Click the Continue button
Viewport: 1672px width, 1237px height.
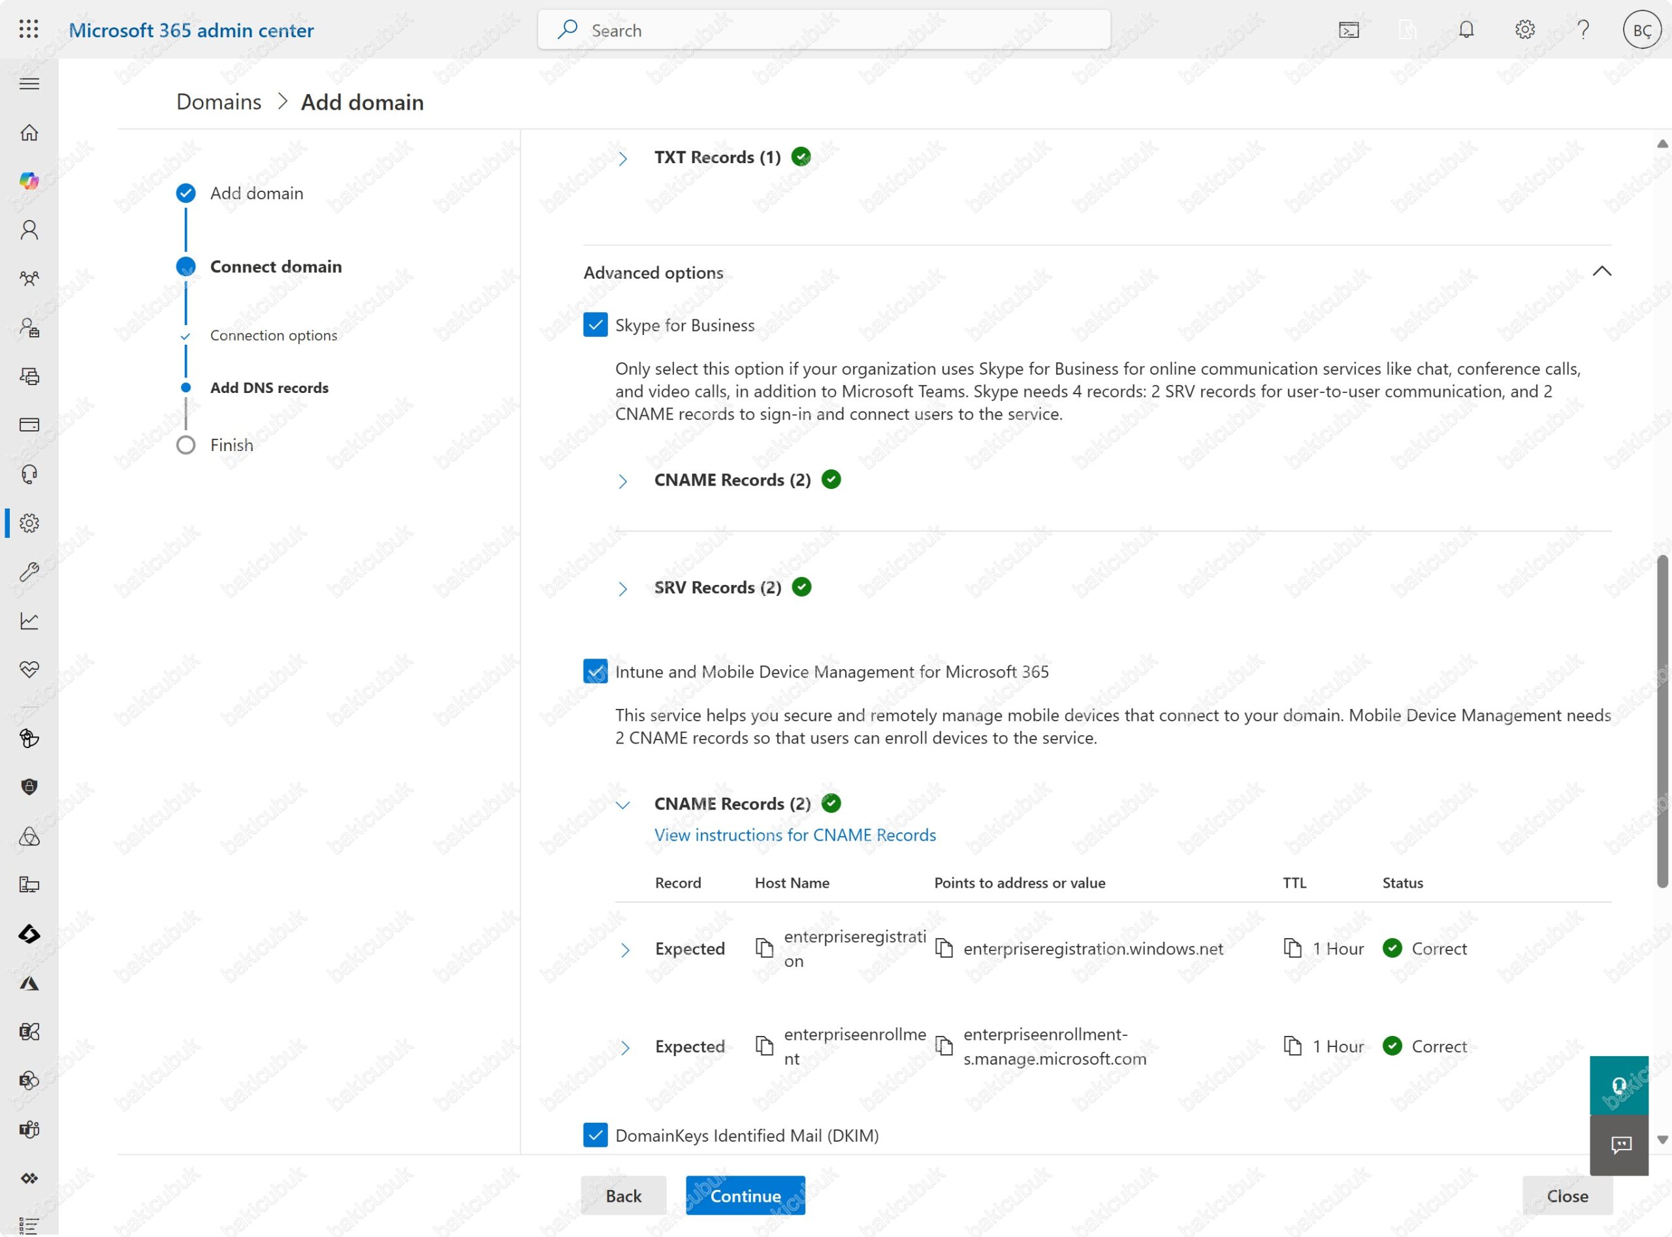pyautogui.click(x=745, y=1196)
